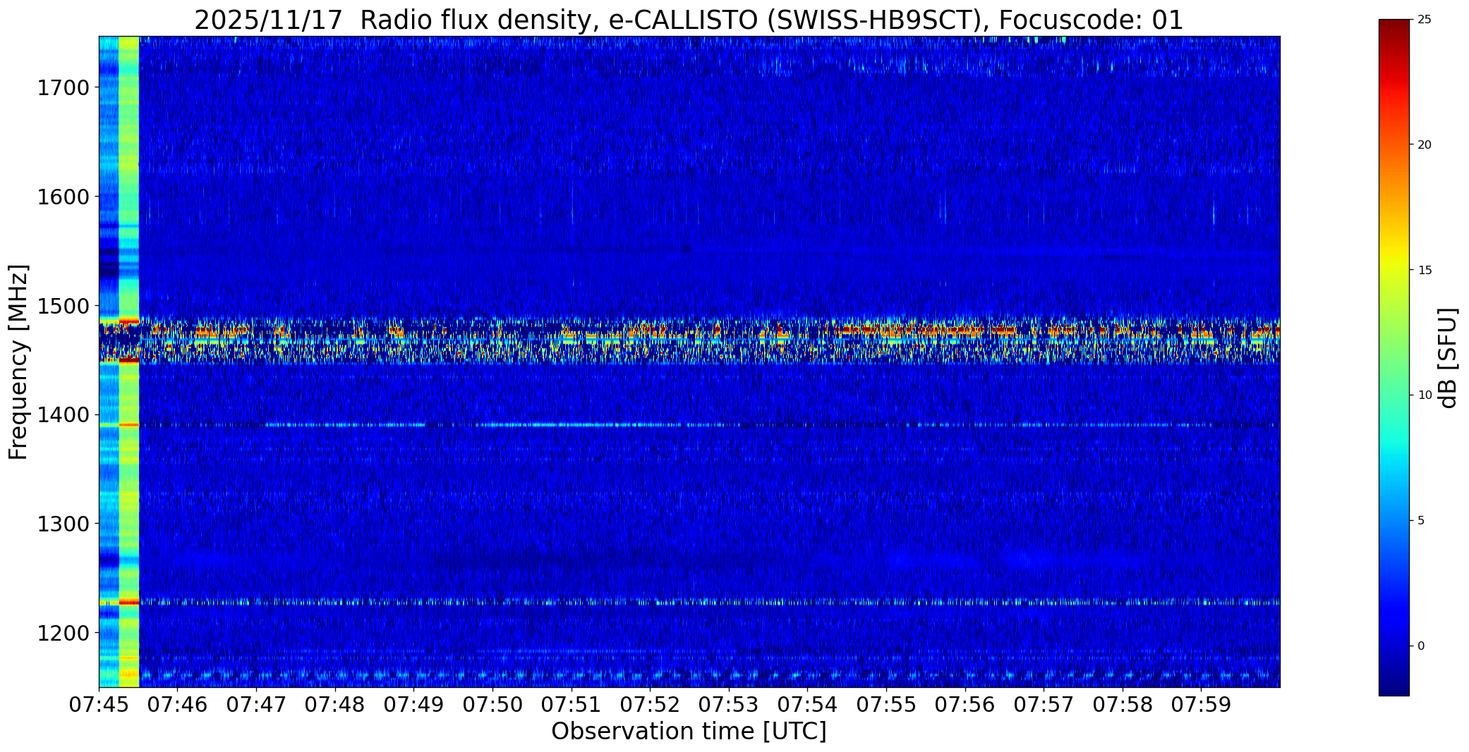The height and width of the screenshot is (752, 1469).
Task: Click the 1400 frequency tick label
Action: (63, 414)
